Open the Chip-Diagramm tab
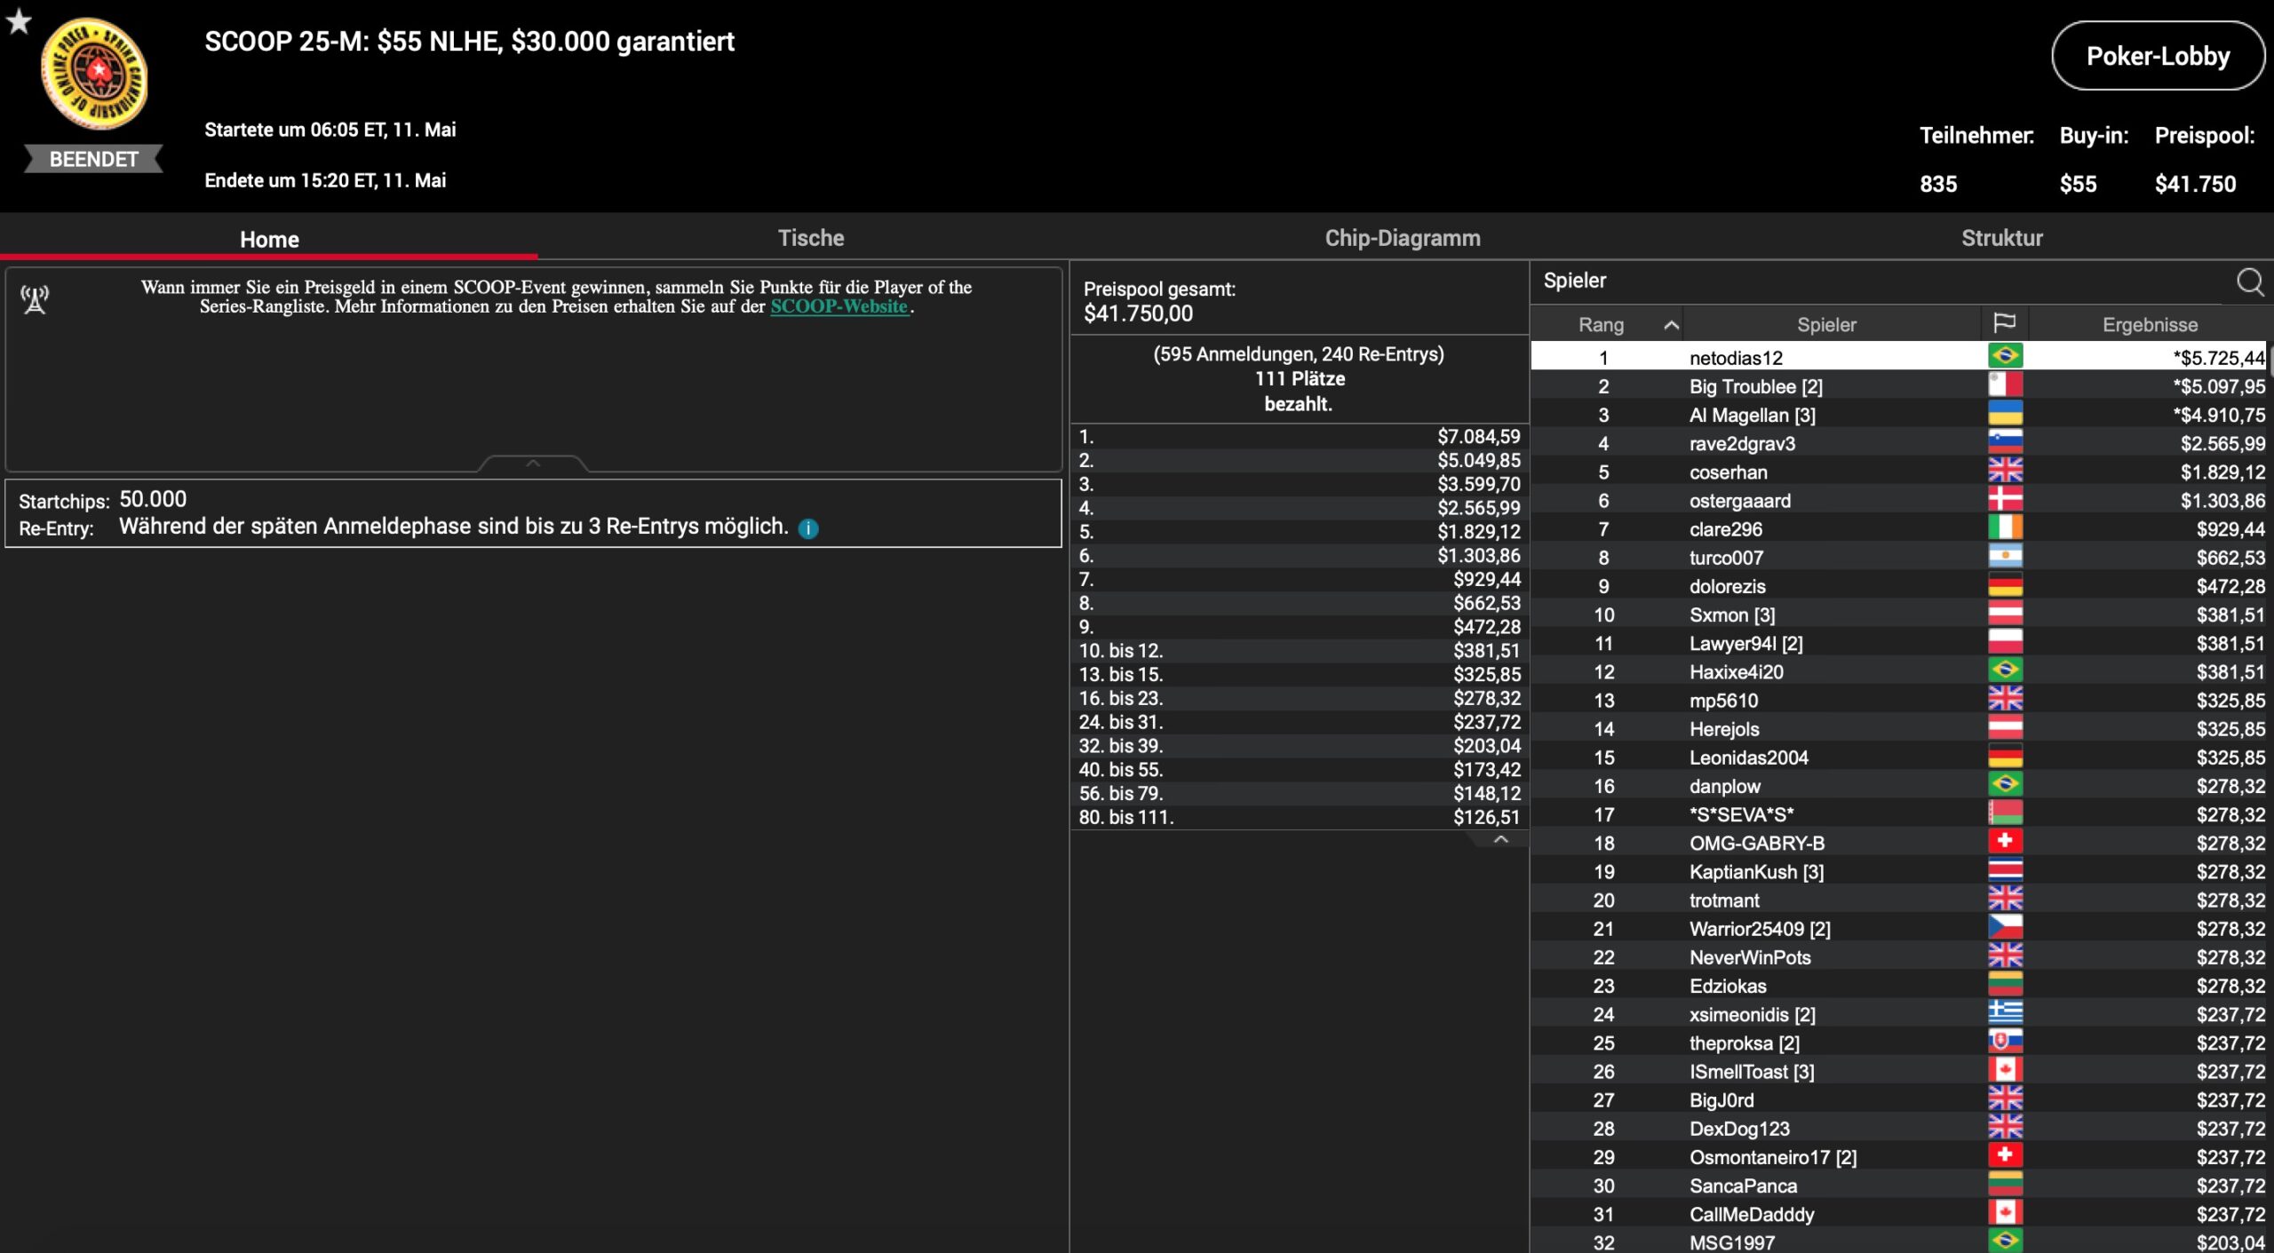This screenshot has height=1253, width=2274. coord(1402,238)
